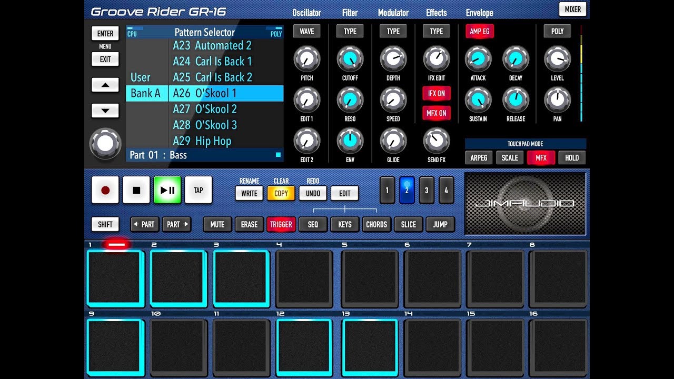The width and height of the screenshot is (674, 379).
Task: Switch to CHORDS pad mode
Action: (x=376, y=224)
